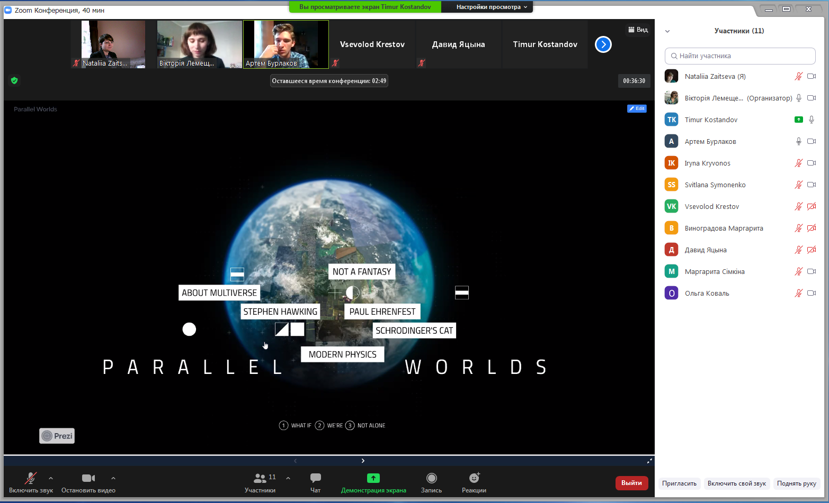This screenshot has height=503, width=829.
Task: Show next participant thumbnails with blue arrow
Action: pos(603,44)
